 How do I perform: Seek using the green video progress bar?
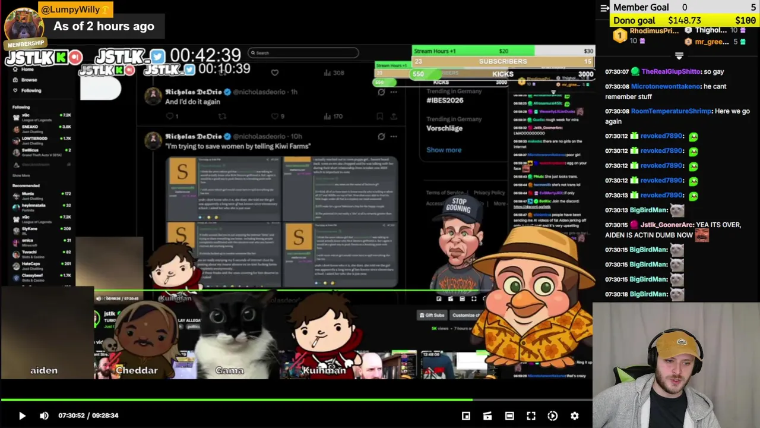[x=297, y=400]
